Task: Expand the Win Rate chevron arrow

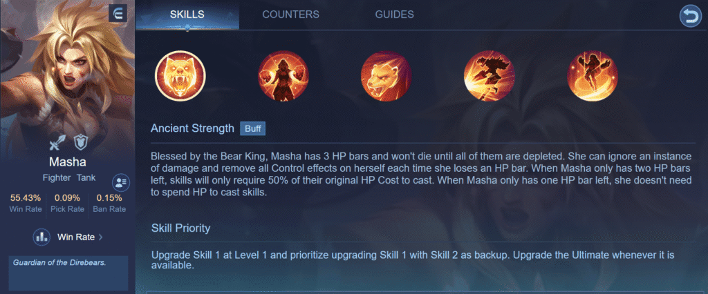Action: click(100, 237)
